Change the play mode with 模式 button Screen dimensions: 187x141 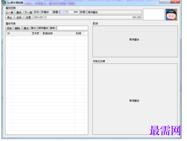pyautogui.click(x=26, y=28)
